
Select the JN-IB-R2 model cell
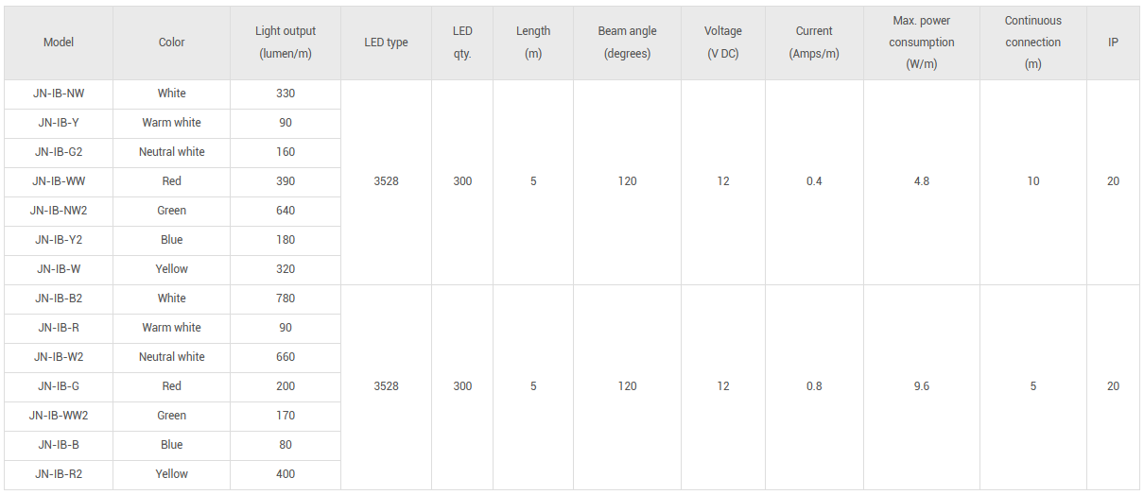coord(59,474)
